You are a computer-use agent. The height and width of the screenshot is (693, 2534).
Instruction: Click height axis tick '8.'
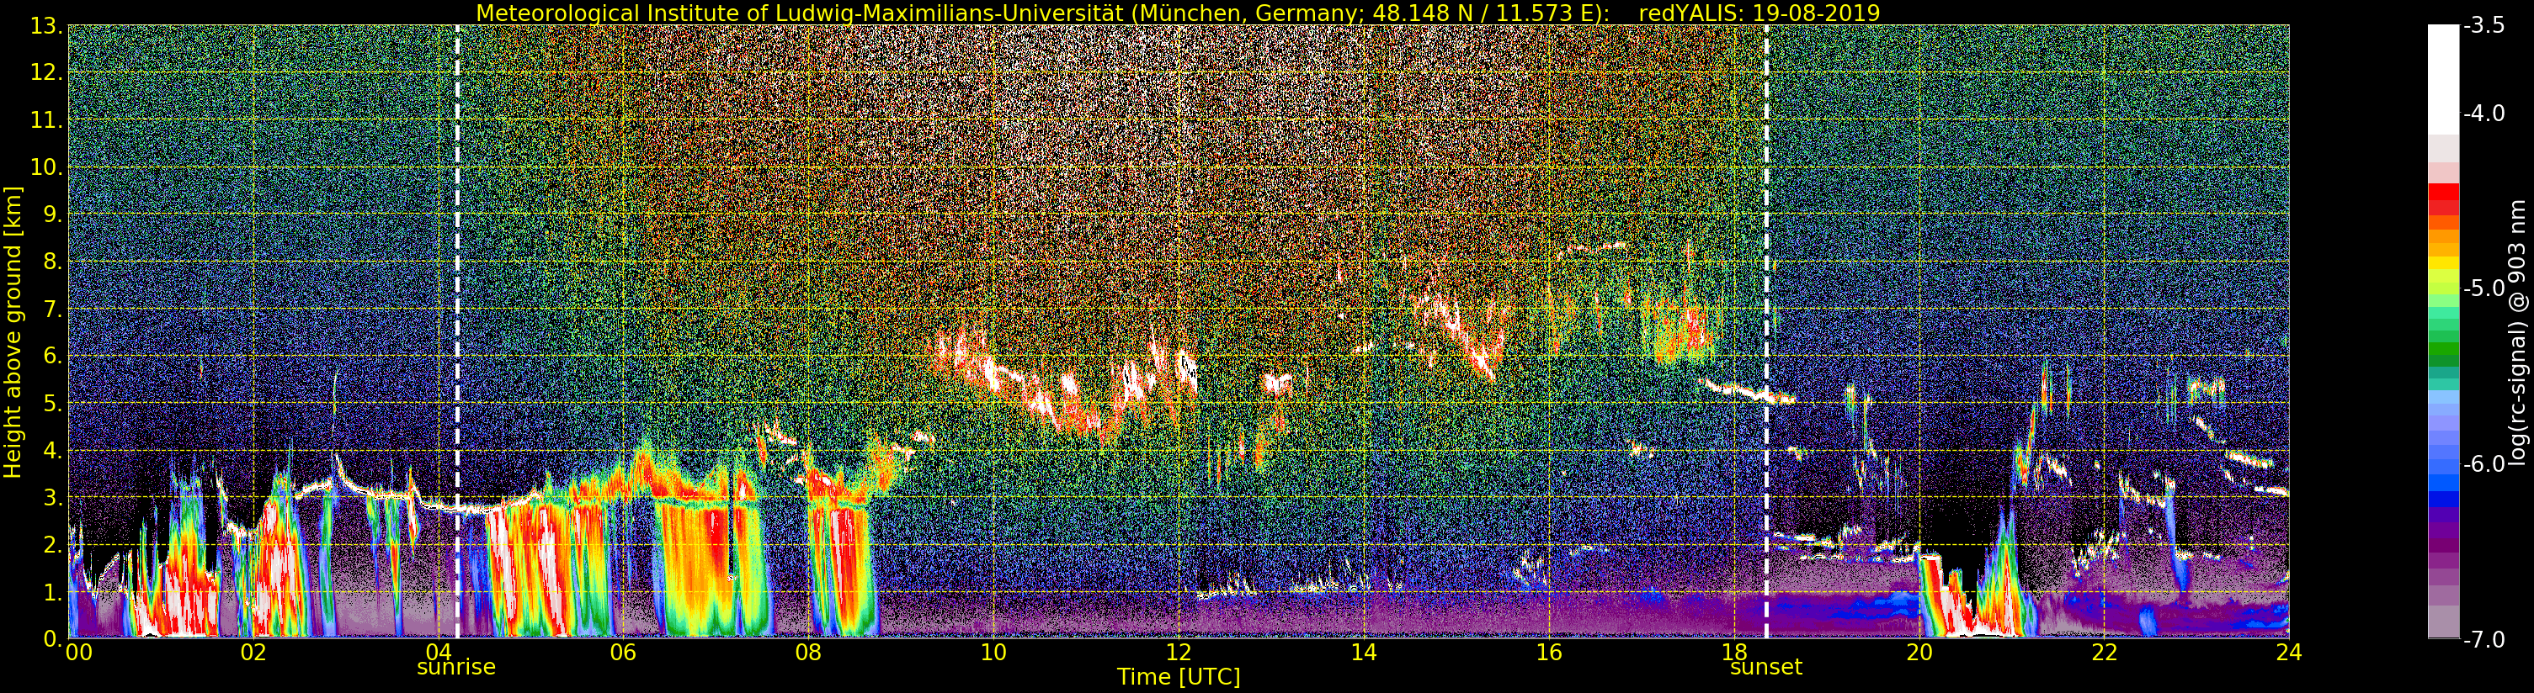(51, 262)
